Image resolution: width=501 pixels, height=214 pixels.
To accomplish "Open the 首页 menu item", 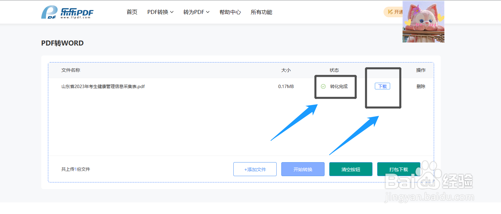I will point(132,12).
